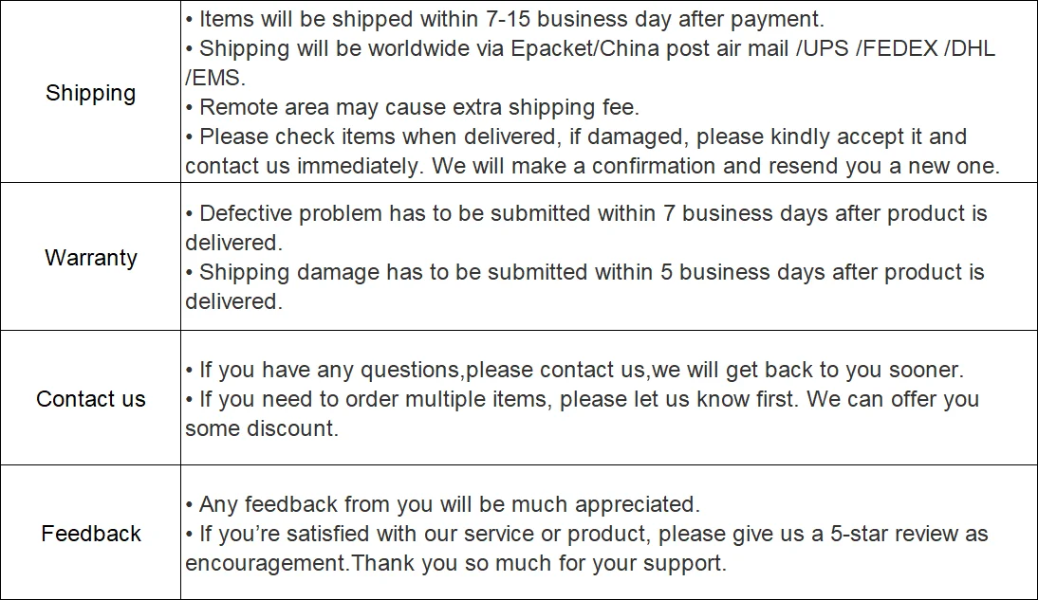This screenshot has height=600, width=1038.
Task: Click the UPS shipping option text
Action: tap(824, 48)
